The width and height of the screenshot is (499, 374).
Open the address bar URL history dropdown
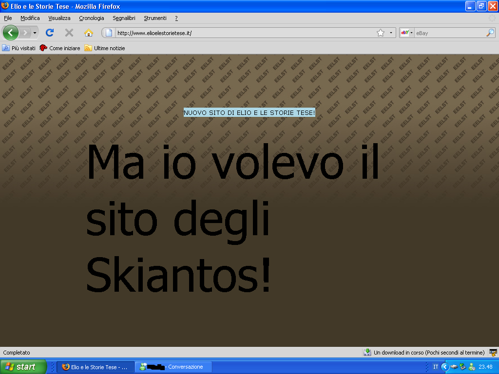[391, 33]
